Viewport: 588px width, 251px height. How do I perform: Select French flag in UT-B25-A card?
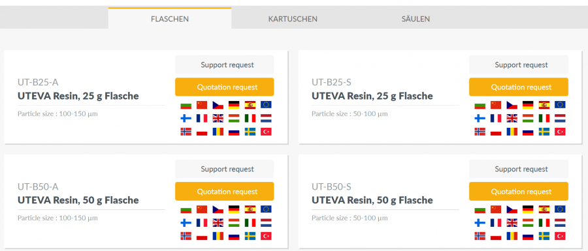tap(202, 119)
